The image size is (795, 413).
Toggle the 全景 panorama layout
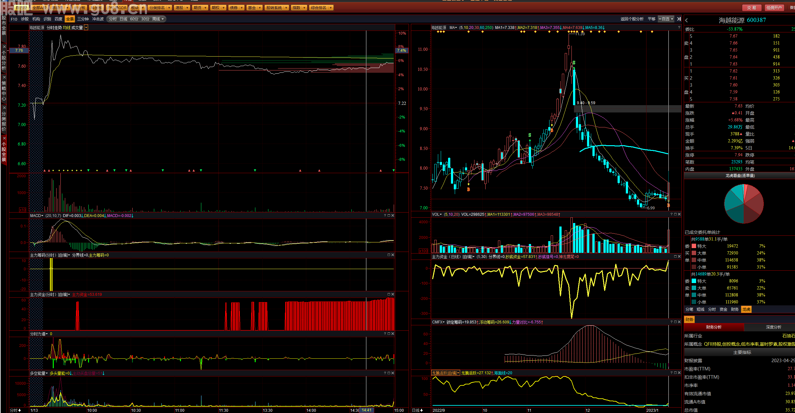[70, 19]
